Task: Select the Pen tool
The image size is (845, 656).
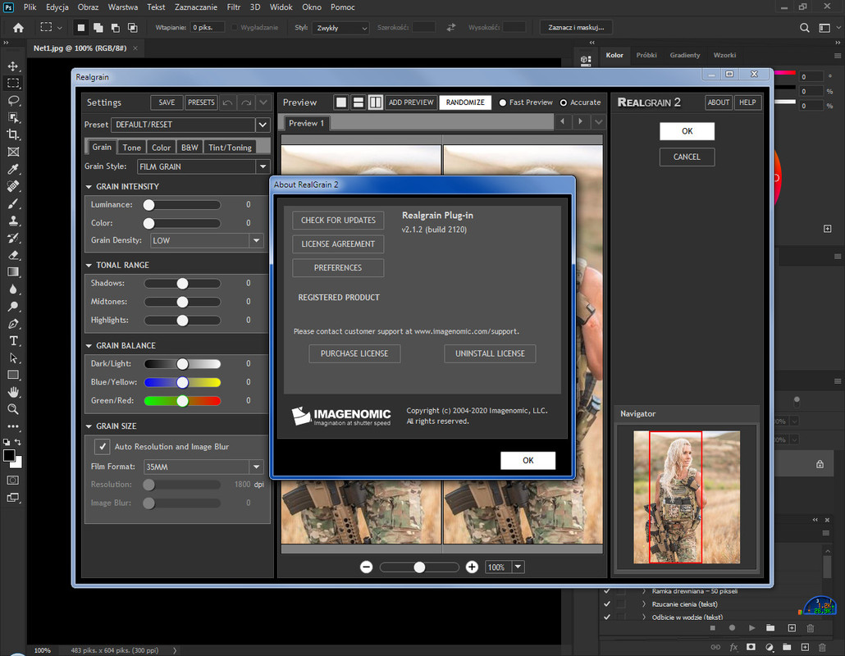Action: point(13,324)
